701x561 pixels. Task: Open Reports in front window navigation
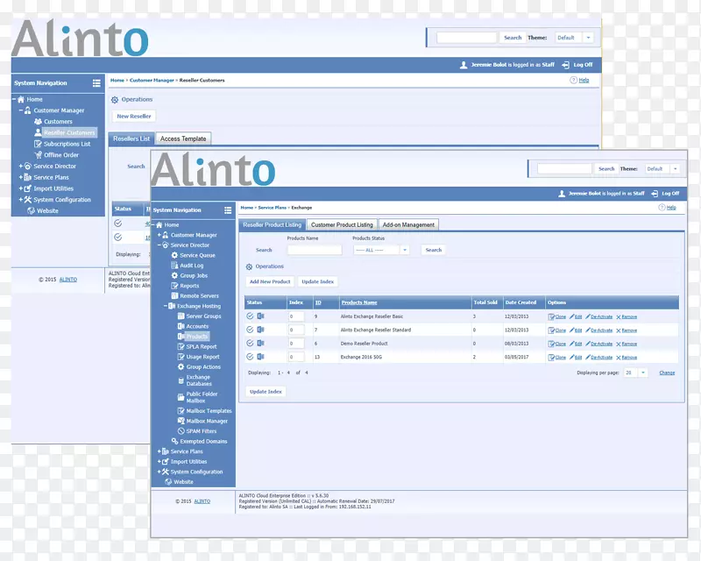[x=189, y=286]
